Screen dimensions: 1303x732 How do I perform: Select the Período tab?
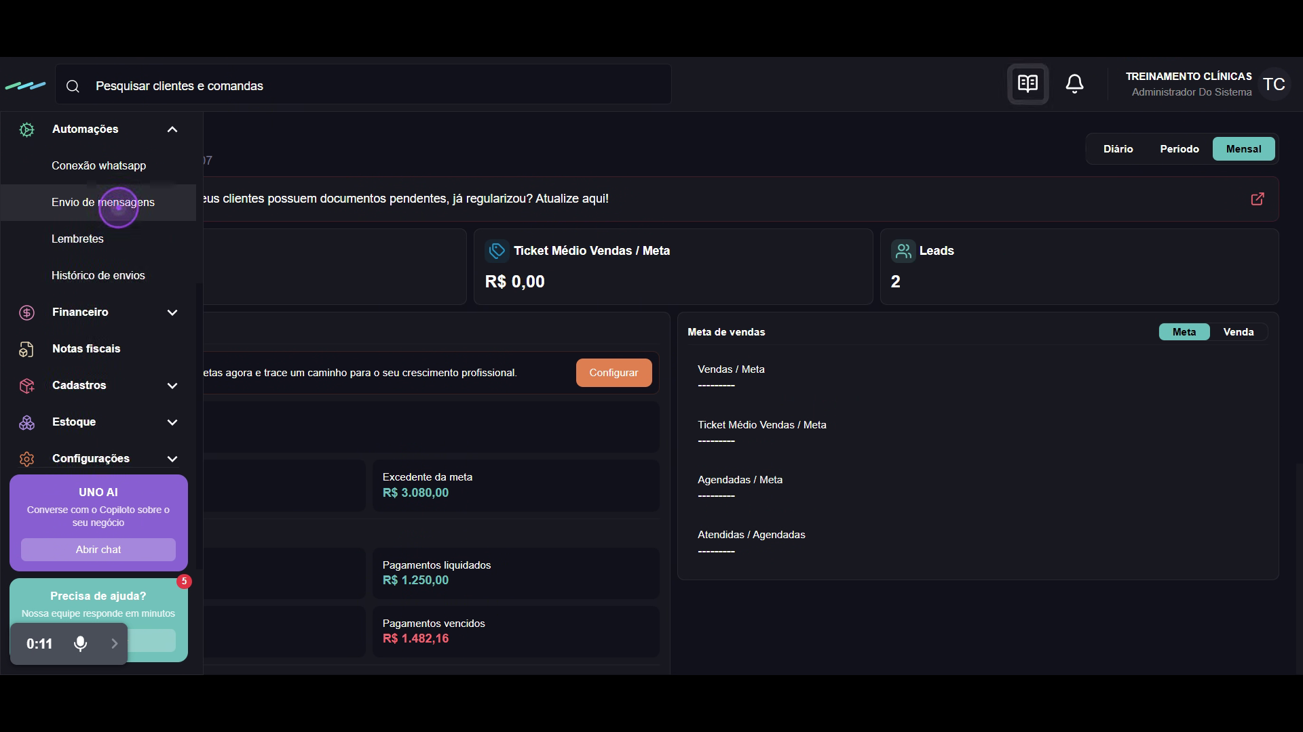pyautogui.click(x=1179, y=149)
